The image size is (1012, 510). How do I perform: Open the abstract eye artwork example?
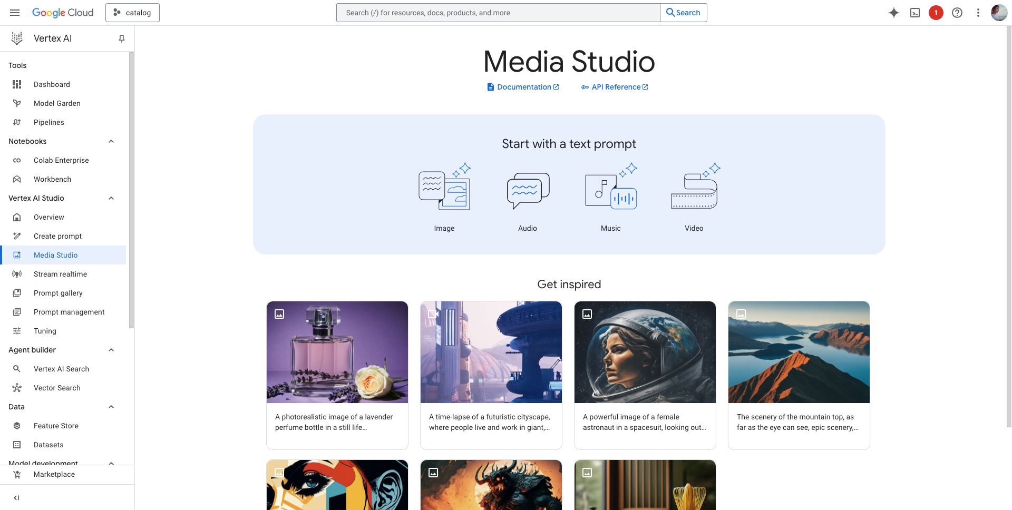(x=337, y=485)
